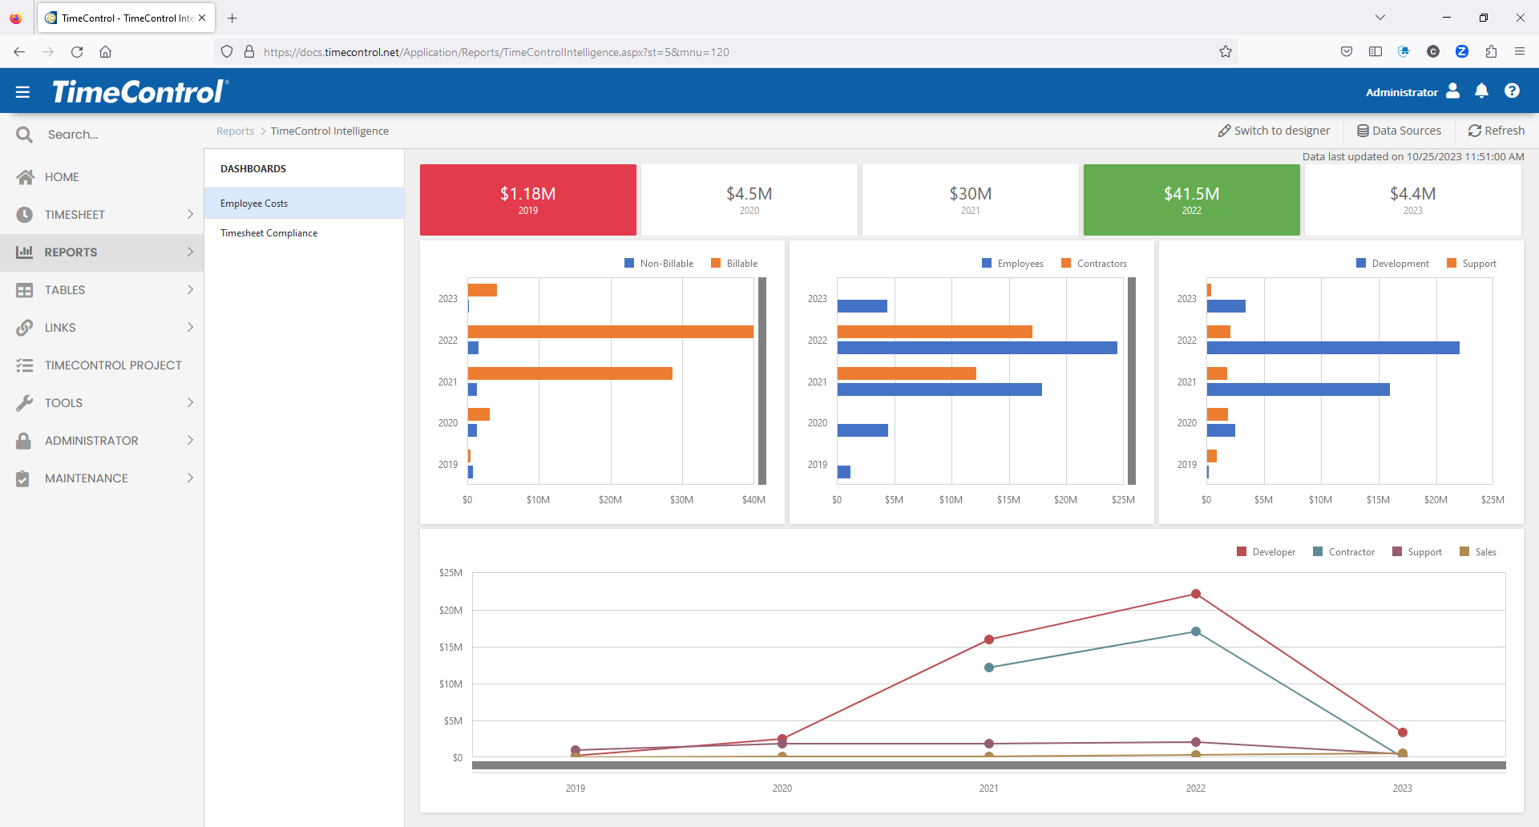The image size is (1539, 827).
Task: Click the Home house icon in sidebar
Action: click(x=25, y=177)
